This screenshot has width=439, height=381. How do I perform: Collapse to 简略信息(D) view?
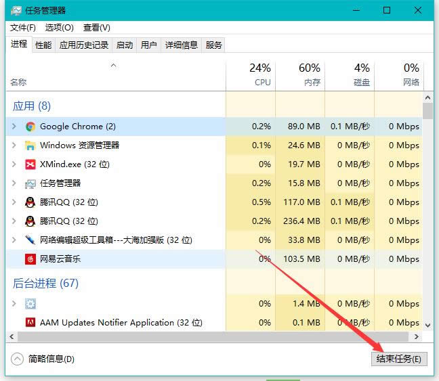pos(43,359)
